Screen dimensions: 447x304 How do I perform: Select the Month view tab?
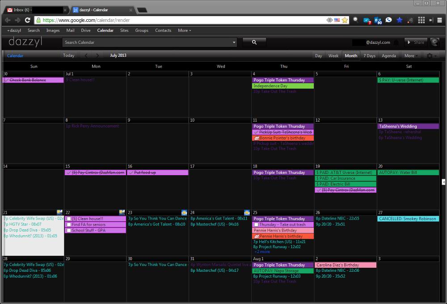tap(351, 55)
